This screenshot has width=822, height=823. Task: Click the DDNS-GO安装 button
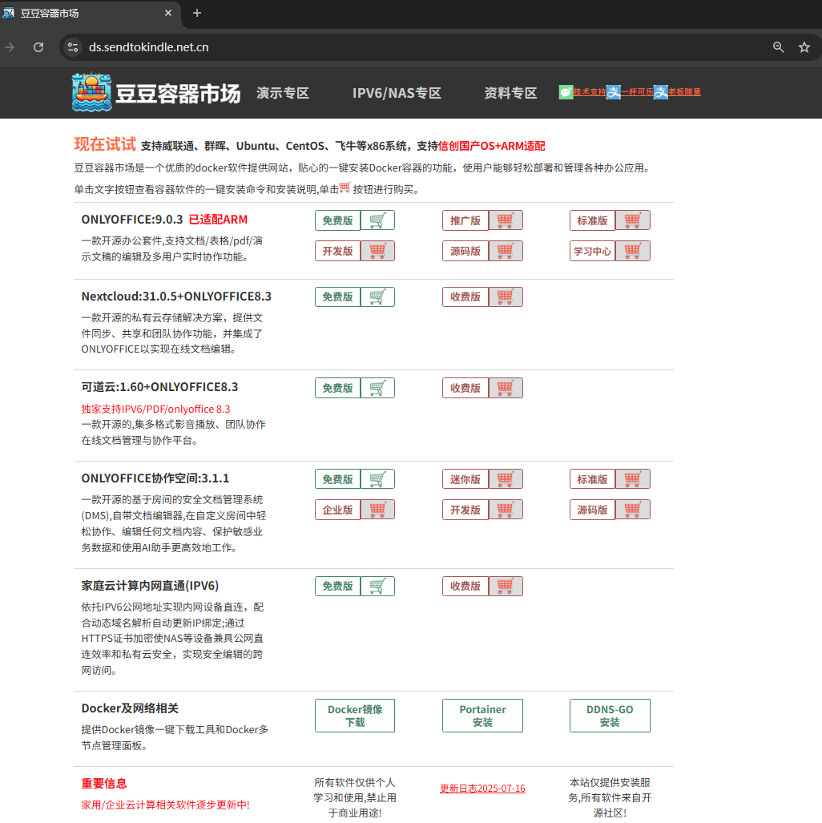pyautogui.click(x=610, y=716)
